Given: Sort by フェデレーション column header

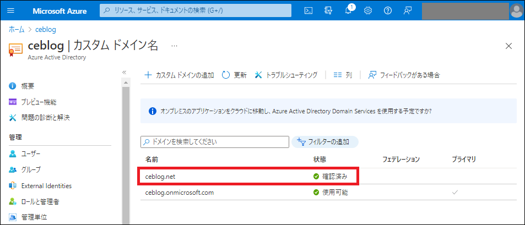Looking at the screenshot, I should 401,160.
